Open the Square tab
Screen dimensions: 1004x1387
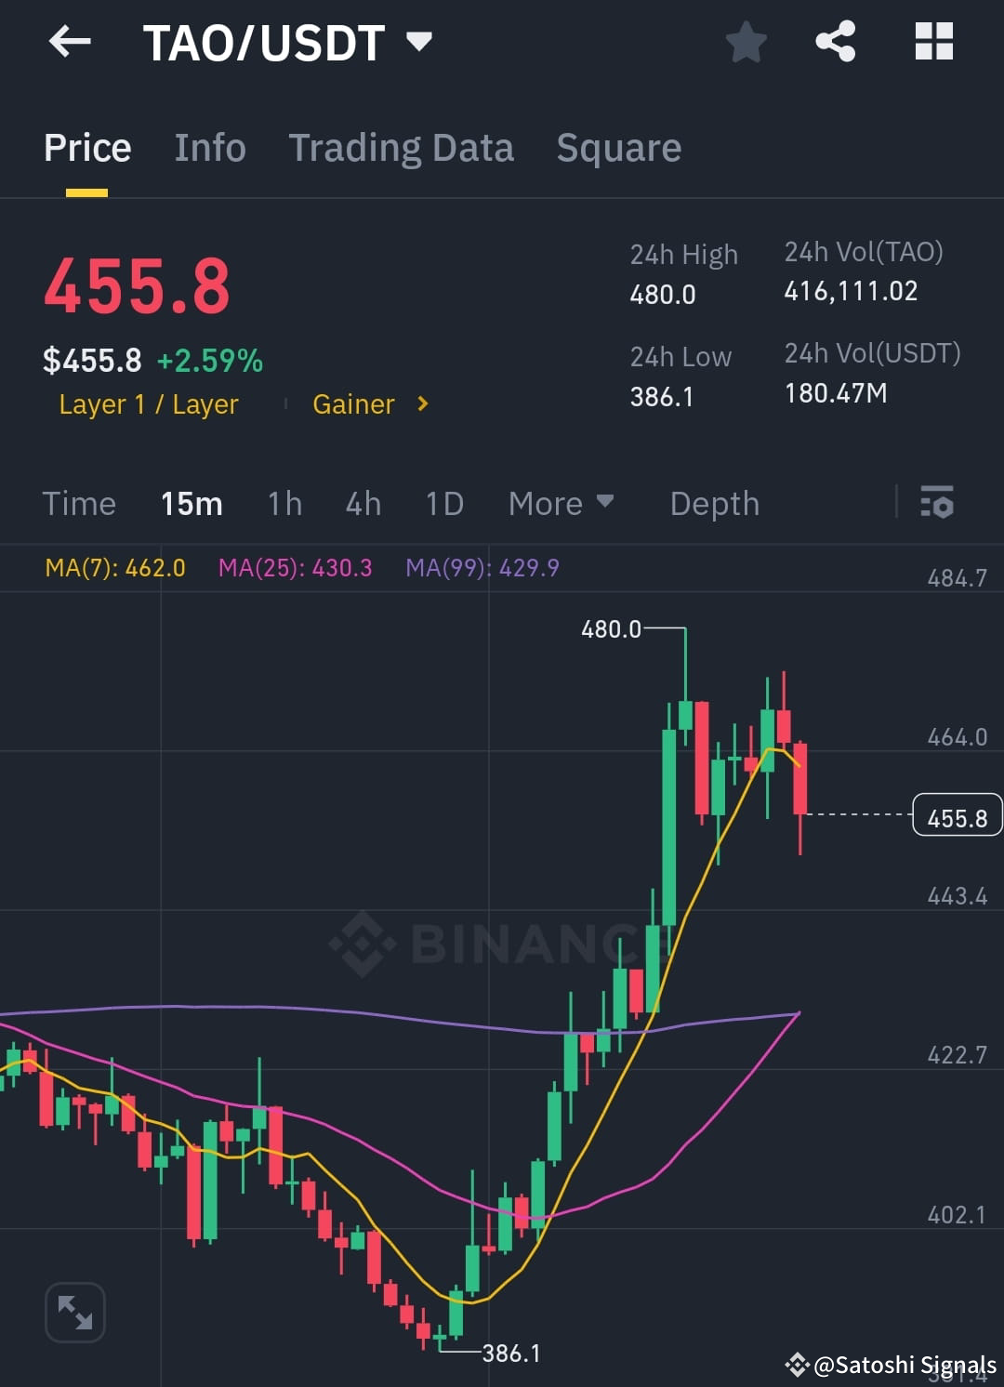pos(618,147)
